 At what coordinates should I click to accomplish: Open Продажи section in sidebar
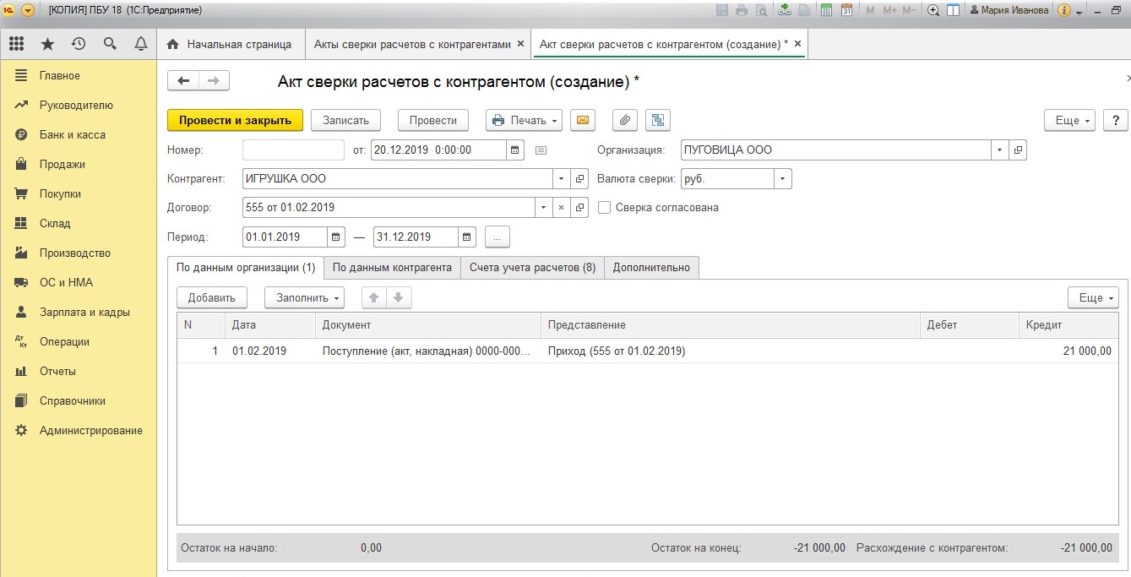coord(62,165)
